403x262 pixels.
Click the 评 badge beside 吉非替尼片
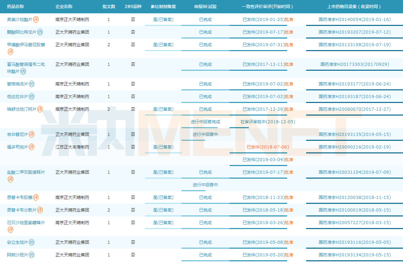pyautogui.click(x=32, y=135)
